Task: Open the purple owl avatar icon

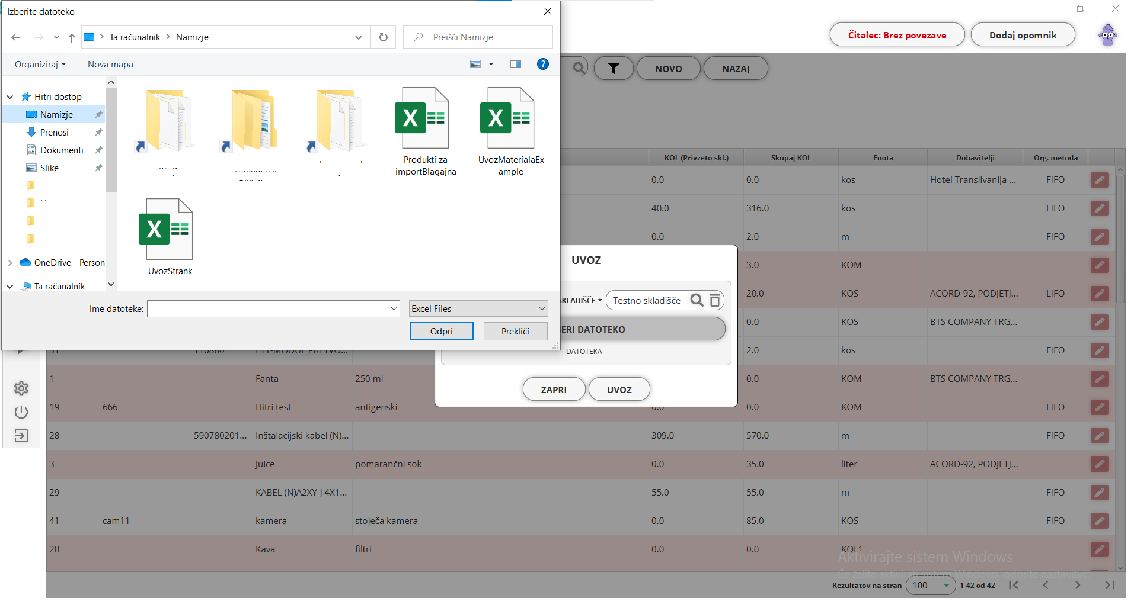Action: 1107,35
